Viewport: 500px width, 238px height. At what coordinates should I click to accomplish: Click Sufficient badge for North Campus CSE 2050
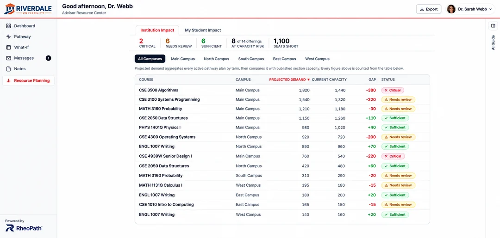tap(395, 166)
